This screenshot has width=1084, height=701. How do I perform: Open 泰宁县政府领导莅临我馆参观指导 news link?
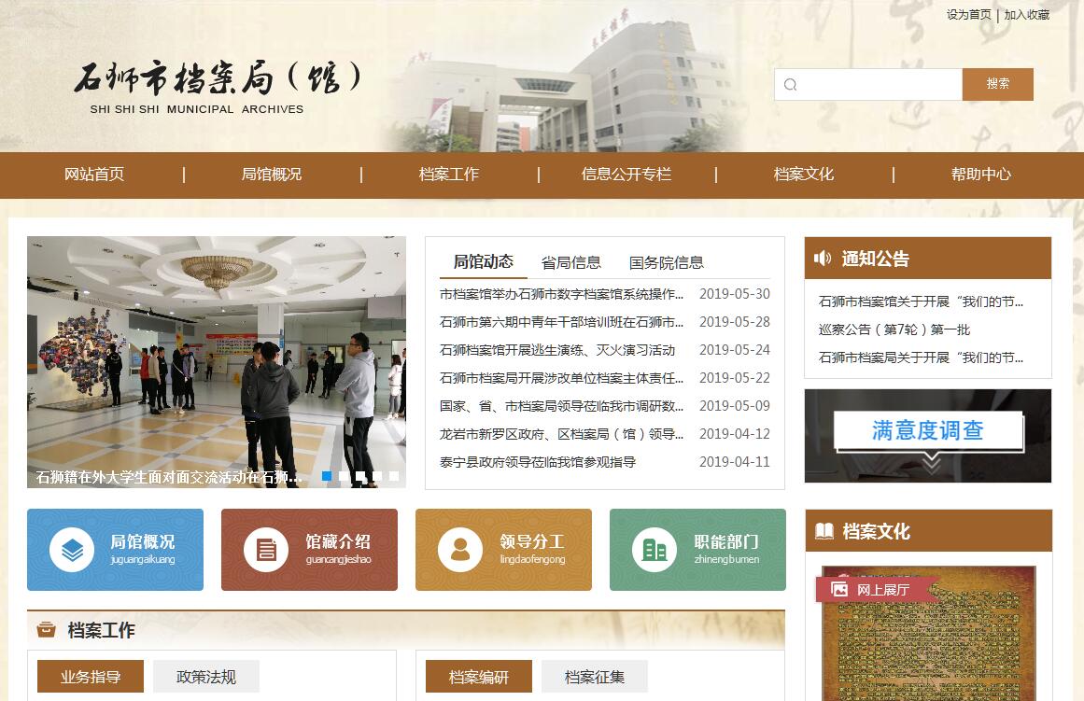click(x=538, y=462)
